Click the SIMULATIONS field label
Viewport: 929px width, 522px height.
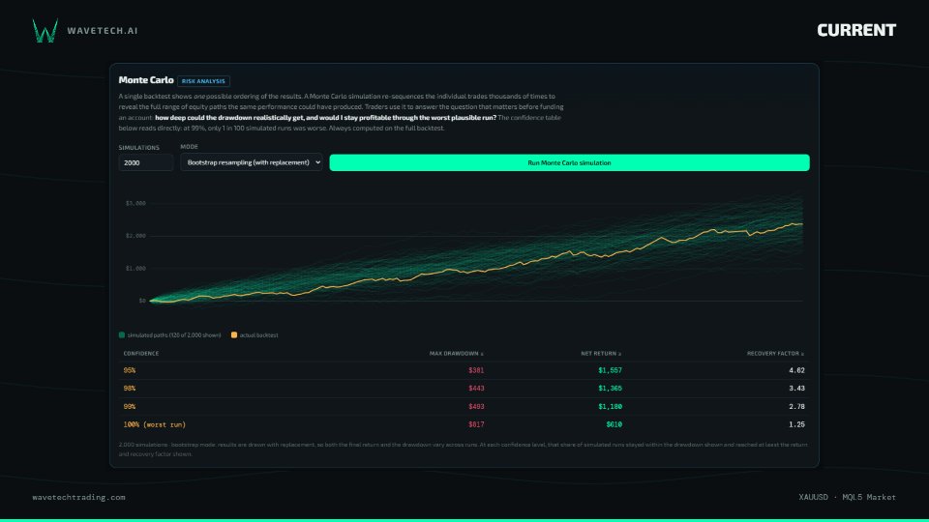tap(138, 147)
